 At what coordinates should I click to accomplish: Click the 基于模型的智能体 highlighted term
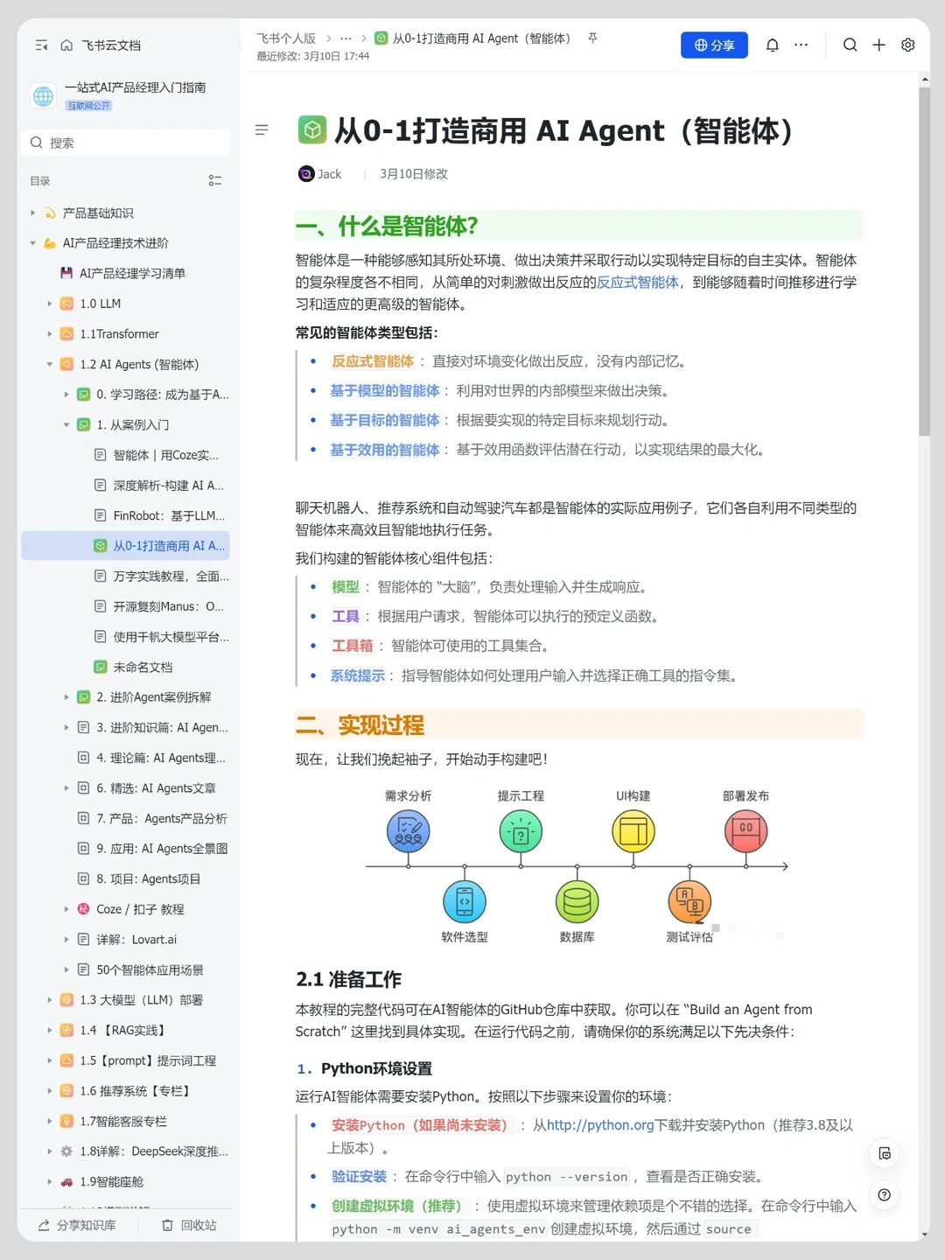385,390
